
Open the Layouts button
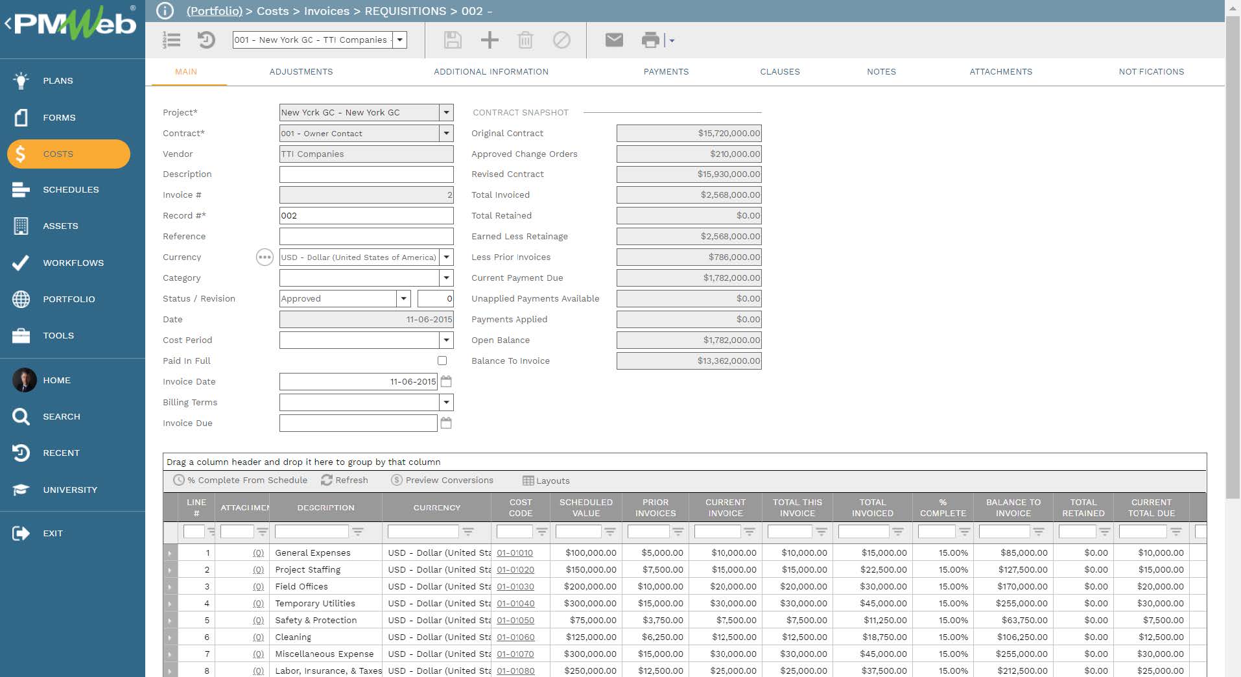546,481
